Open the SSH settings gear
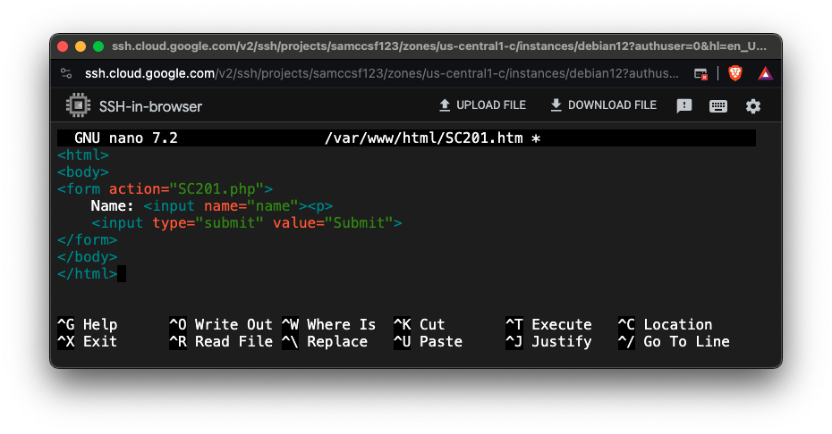 click(x=753, y=106)
